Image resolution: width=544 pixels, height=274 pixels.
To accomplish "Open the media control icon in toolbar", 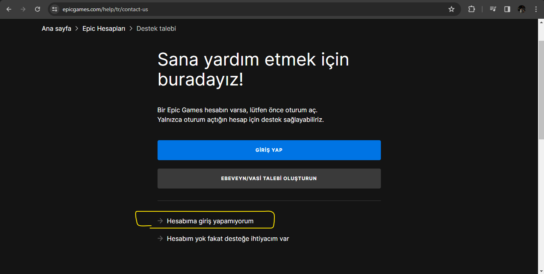I will click(x=493, y=9).
